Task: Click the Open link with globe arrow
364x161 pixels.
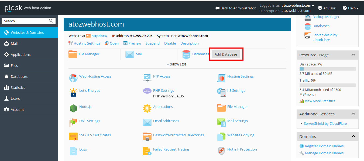Action: (112, 43)
